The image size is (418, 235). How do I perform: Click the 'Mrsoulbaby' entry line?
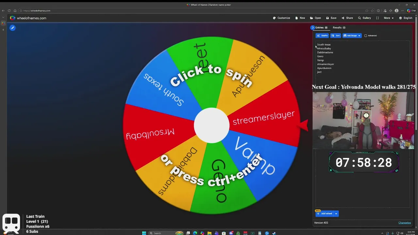coord(324,48)
